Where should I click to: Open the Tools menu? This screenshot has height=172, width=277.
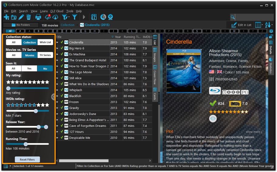click(69, 11)
